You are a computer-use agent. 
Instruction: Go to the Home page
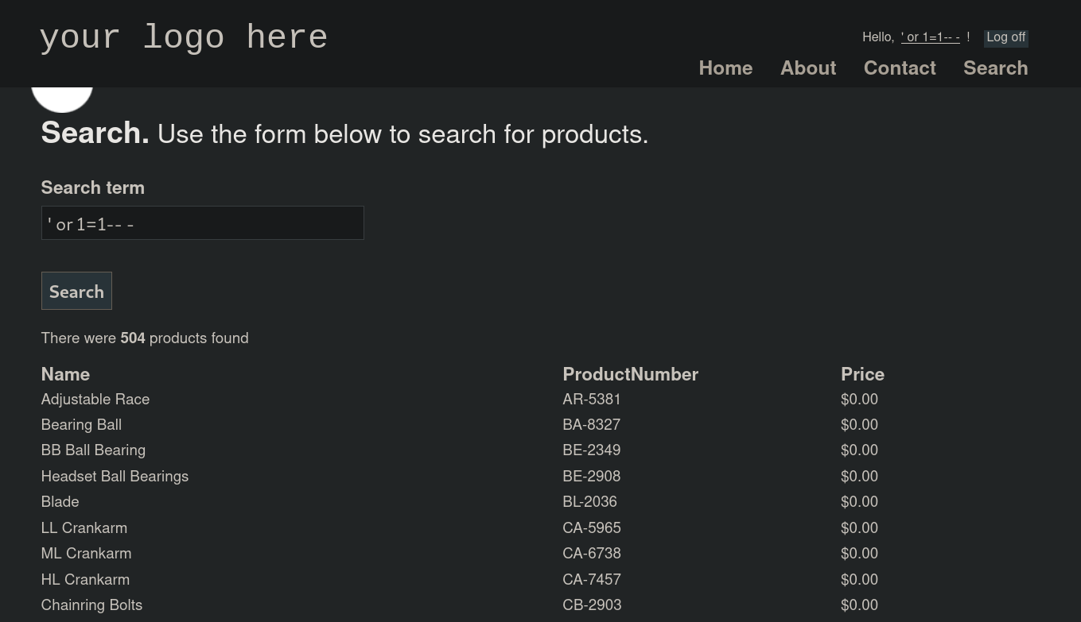tap(725, 68)
